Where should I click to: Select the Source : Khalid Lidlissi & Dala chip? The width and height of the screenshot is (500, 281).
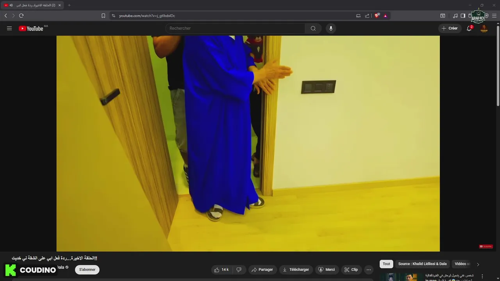[422, 264]
